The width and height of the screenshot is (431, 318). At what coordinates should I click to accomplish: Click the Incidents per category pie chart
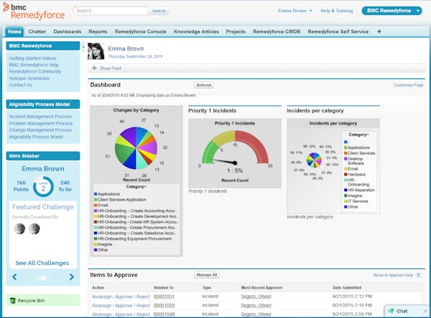tap(314, 160)
